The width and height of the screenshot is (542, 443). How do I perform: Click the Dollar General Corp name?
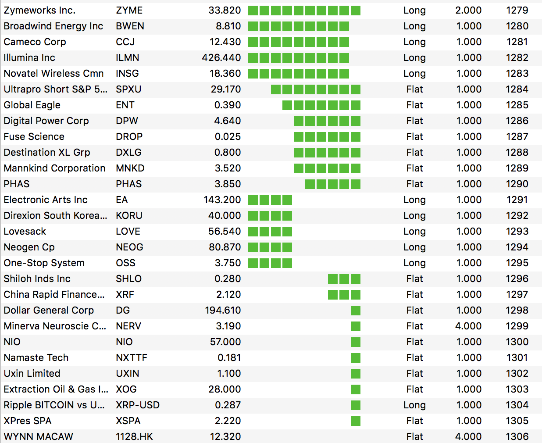tap(49, 310)
